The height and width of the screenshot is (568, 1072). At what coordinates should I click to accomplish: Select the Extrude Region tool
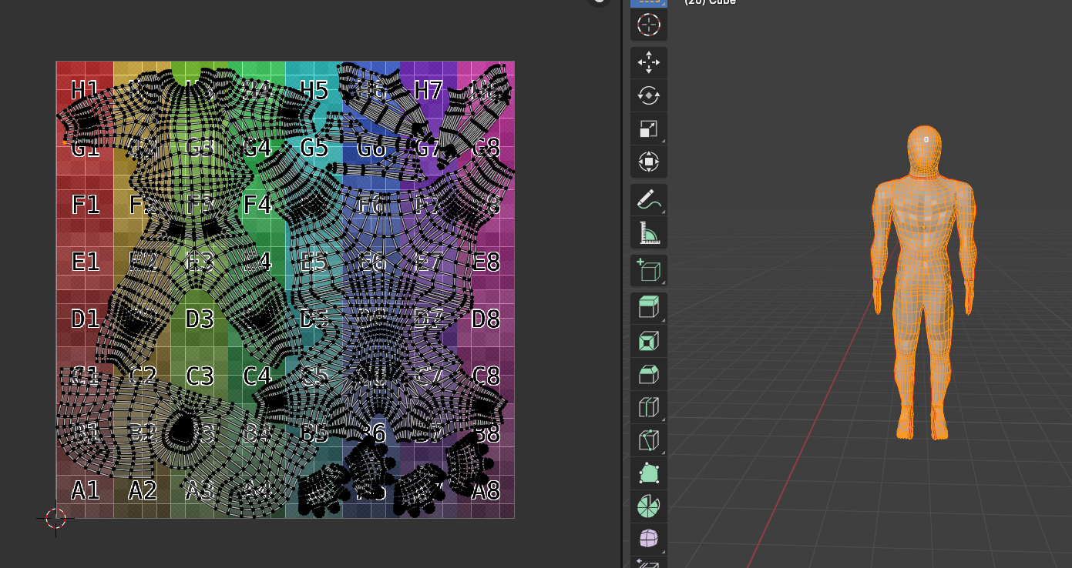coord(649,308)
